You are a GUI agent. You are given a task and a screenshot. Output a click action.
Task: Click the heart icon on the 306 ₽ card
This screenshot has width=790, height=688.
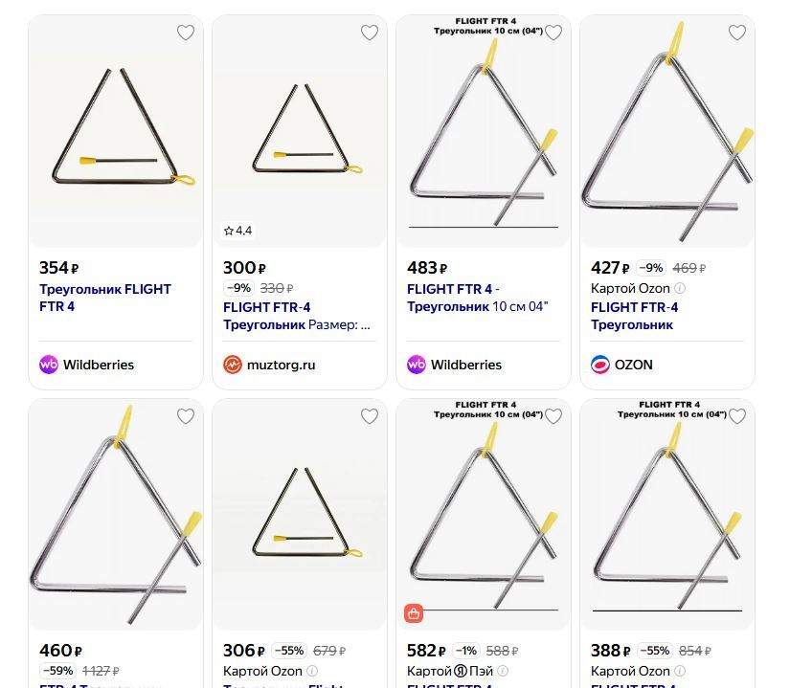(370, 416)
